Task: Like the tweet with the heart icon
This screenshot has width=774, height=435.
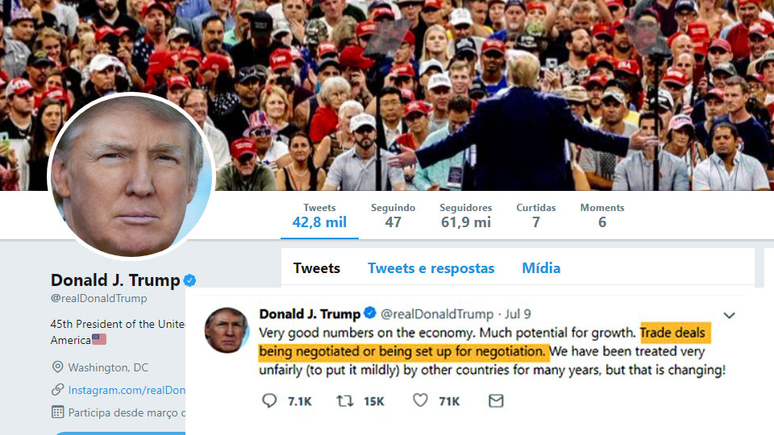Action: (420, 400)
